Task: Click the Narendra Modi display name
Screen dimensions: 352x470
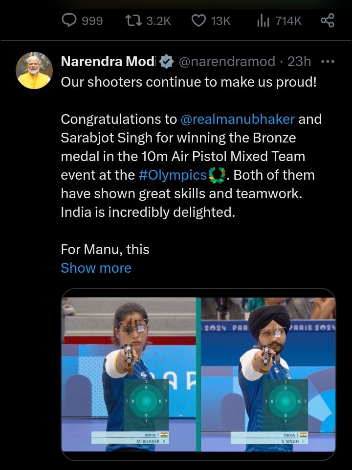Action: [x=109, y=62]
